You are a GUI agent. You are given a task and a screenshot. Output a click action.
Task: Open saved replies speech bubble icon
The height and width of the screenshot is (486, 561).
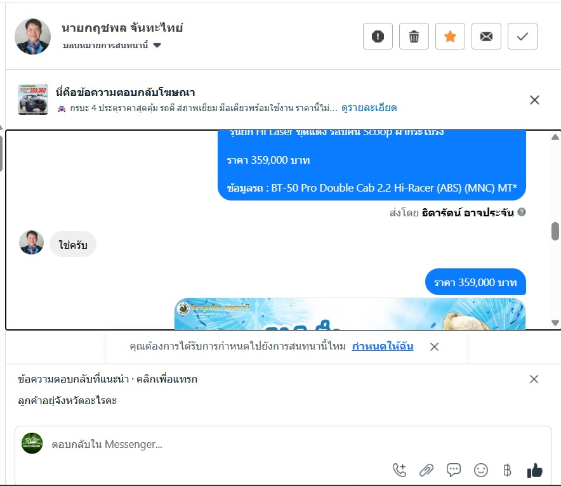(x=453, y=470)
